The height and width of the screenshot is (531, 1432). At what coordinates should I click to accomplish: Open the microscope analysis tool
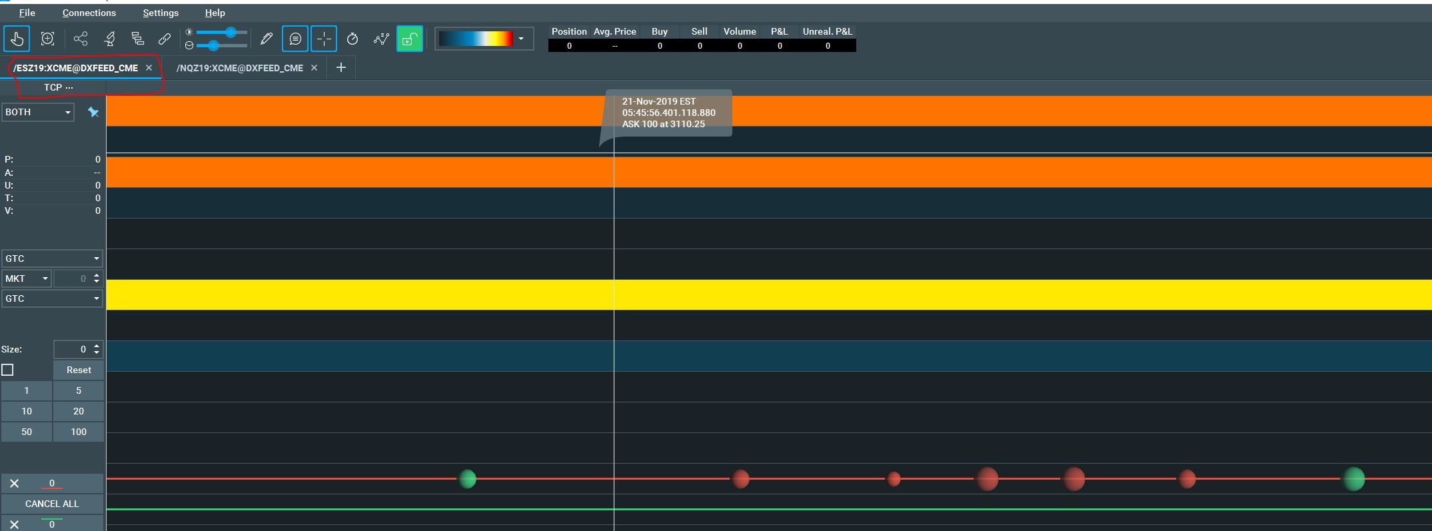point(110,39)
